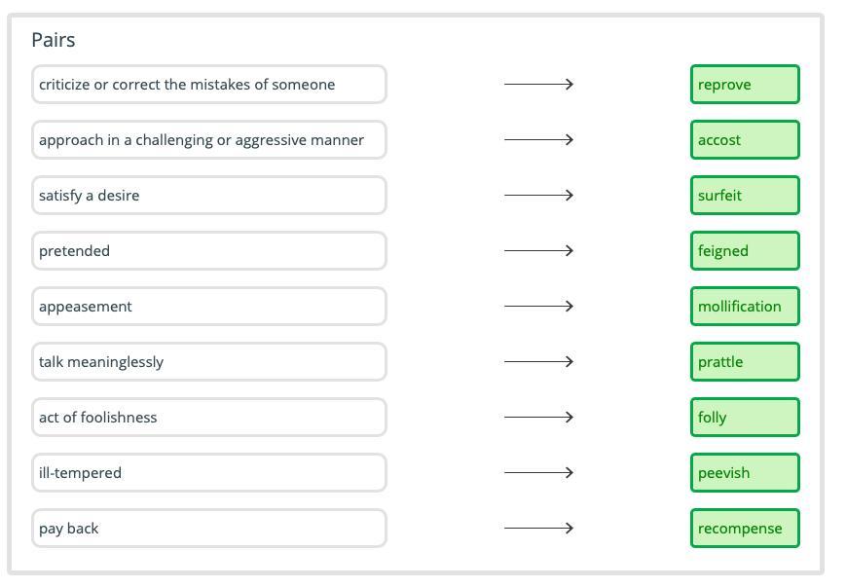Click the 'act of foolishness' definition box
The width and height of the screenshot is (846, 587).
click(x=209, y=418)
